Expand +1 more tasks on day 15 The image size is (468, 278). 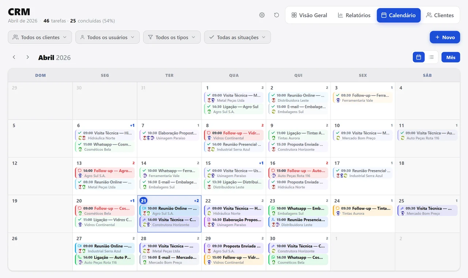pyautogui.click(x=261, y=163)
